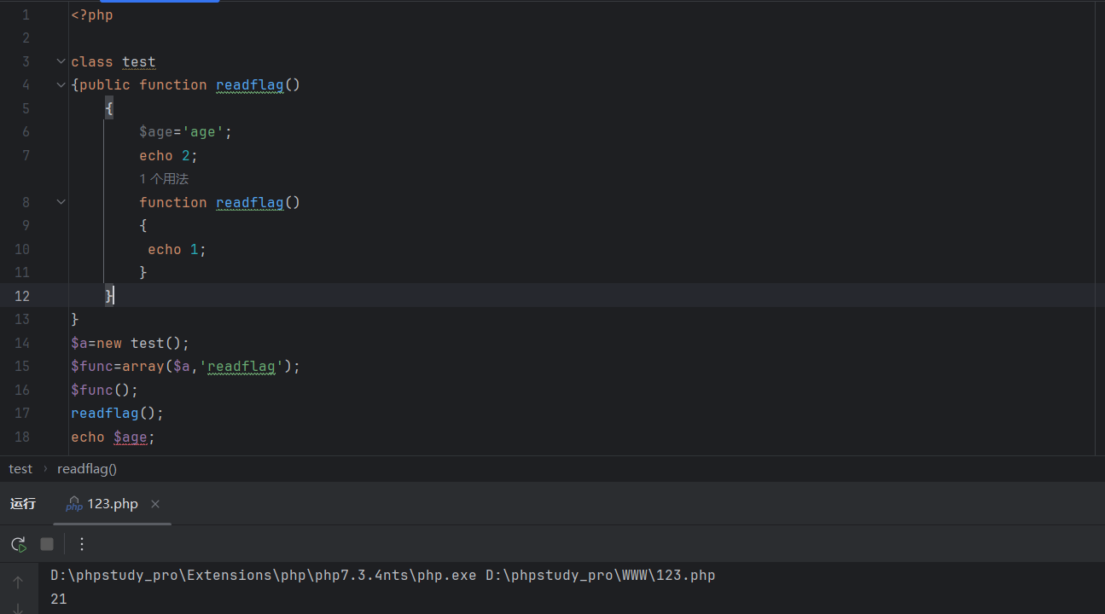
Task: Select the 123.php tab in the Run panel
Action: [112, 504]
